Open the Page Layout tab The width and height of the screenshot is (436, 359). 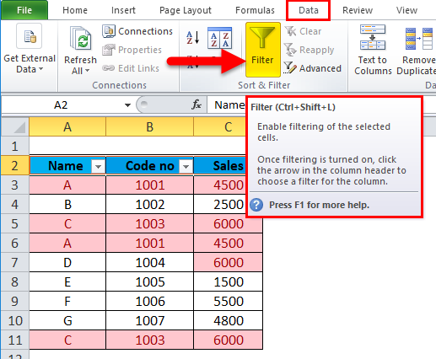(186, 10)
